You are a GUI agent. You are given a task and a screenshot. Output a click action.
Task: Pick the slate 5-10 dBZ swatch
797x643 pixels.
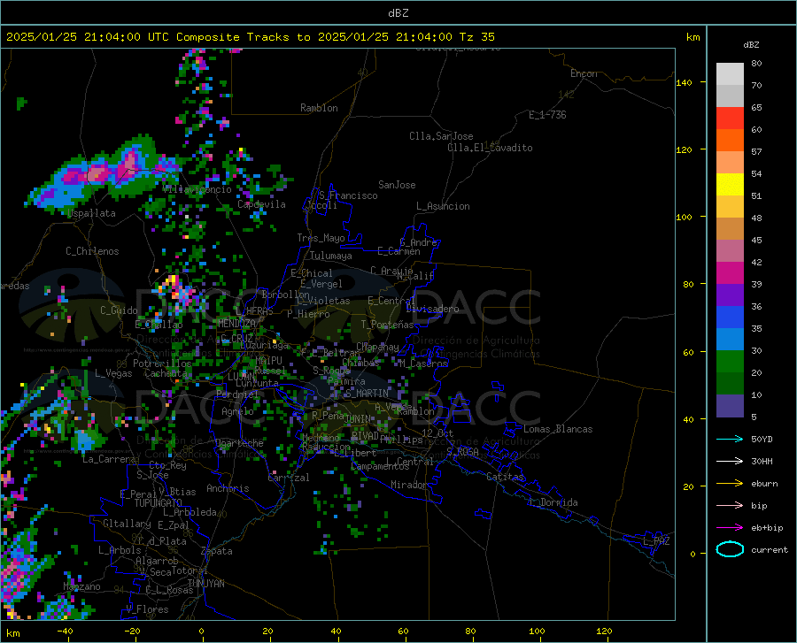tap(730, 406)
